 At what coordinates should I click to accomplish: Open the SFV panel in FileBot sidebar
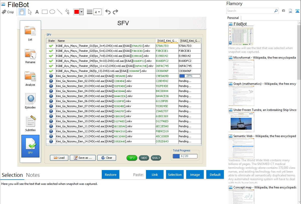pos(30,146)
